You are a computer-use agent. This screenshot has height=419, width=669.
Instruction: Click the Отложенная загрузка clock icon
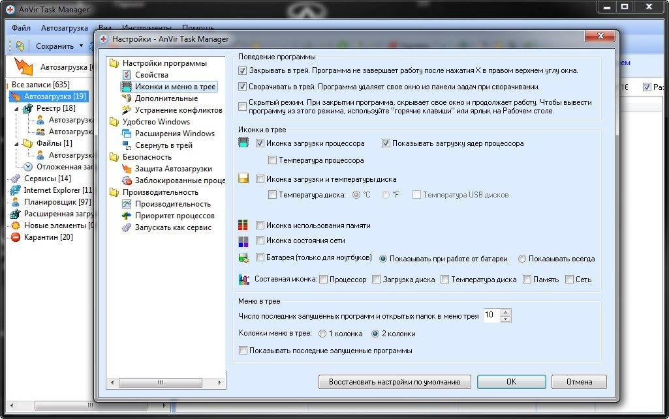click(27, 167)
